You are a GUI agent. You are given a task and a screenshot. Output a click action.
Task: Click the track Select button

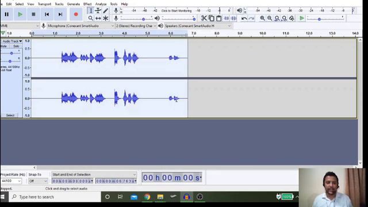click(x=10, y=115)
